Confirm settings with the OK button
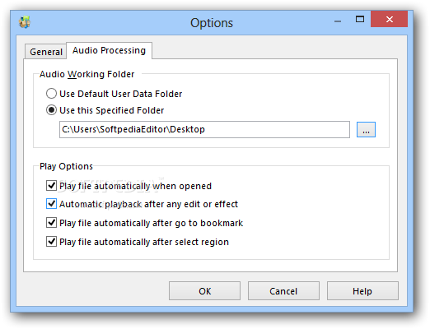 click(204, 291)
